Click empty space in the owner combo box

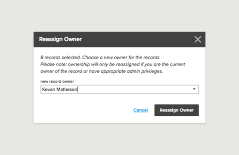(x=134, y=89)
